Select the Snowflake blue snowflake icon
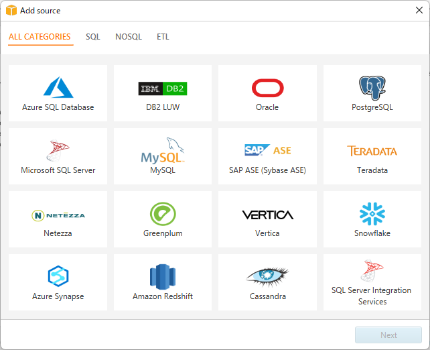This screenshot has height=350, width=430. point(372,214)
